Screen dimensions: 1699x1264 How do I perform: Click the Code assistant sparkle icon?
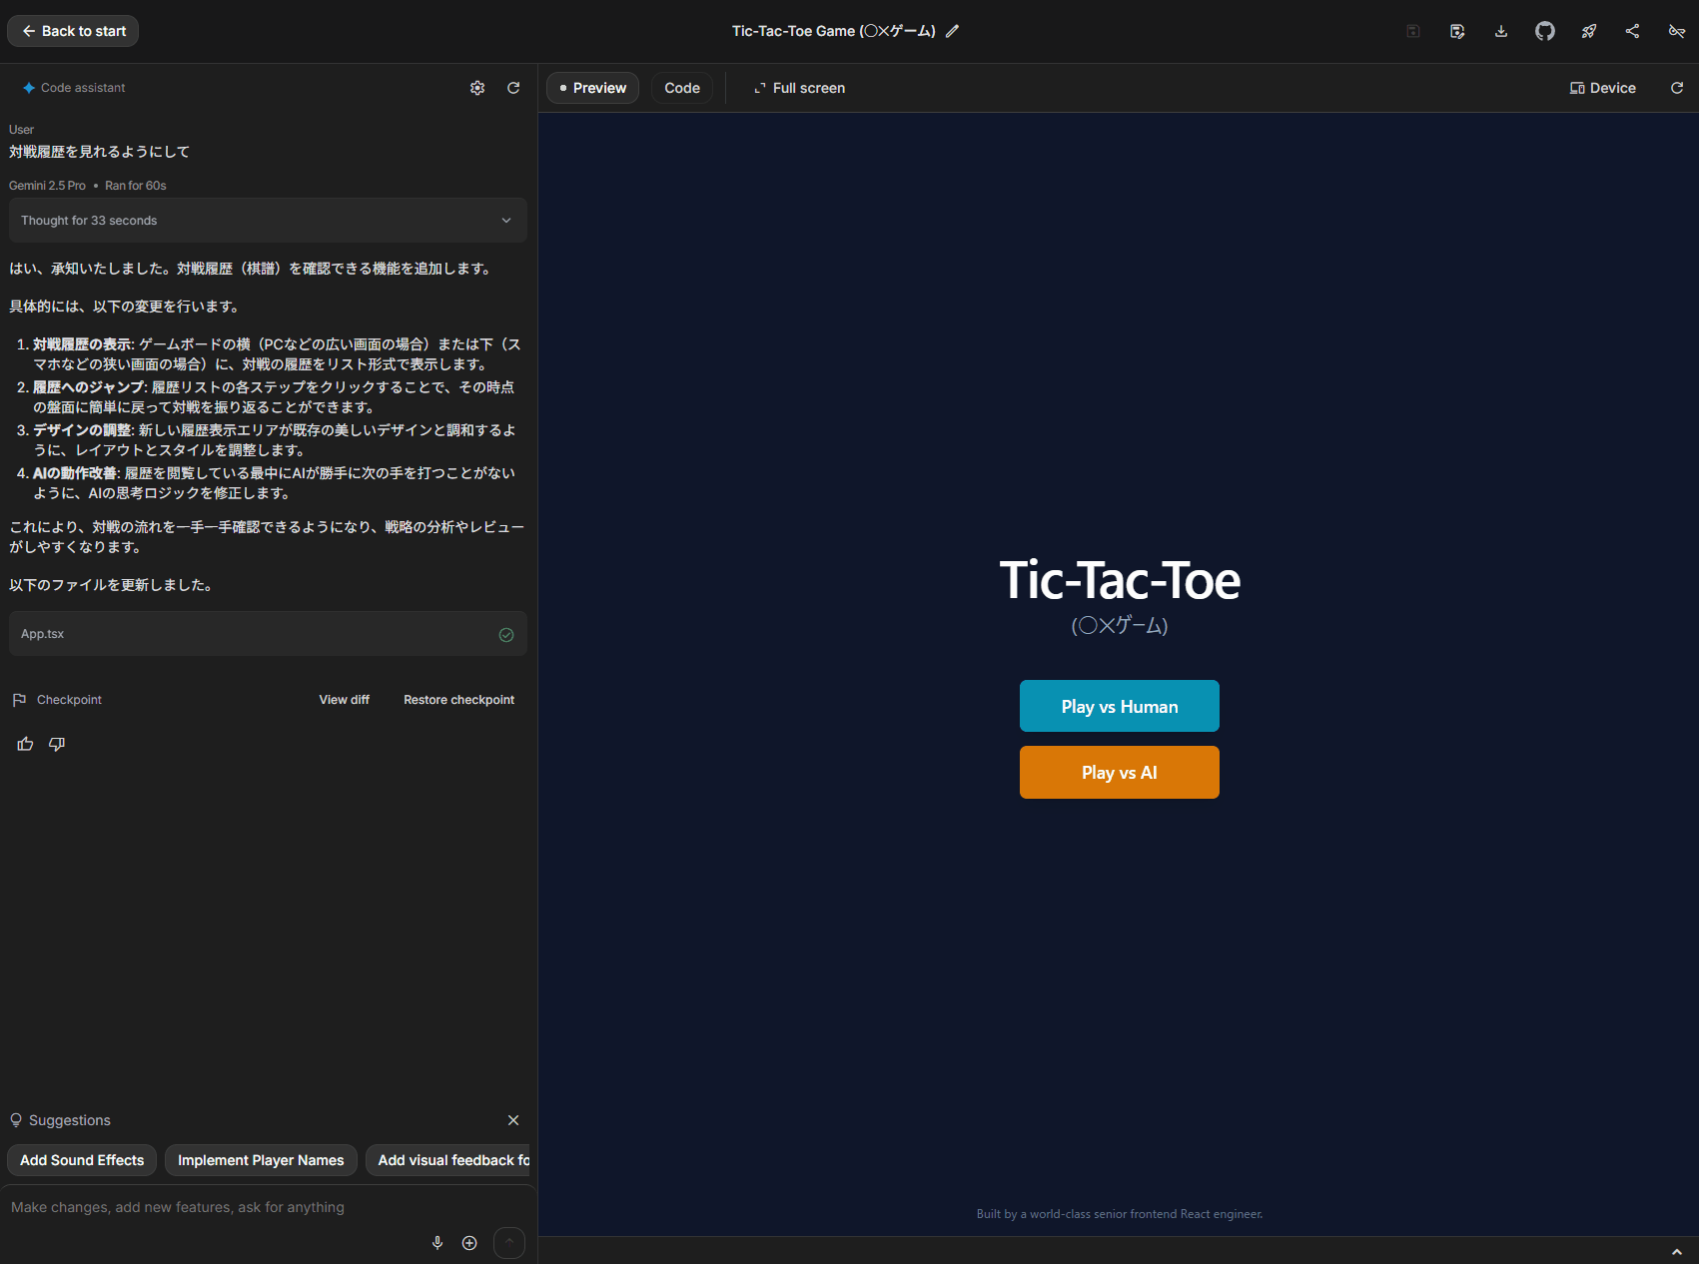pyautogui.click(x=29, y=88)
